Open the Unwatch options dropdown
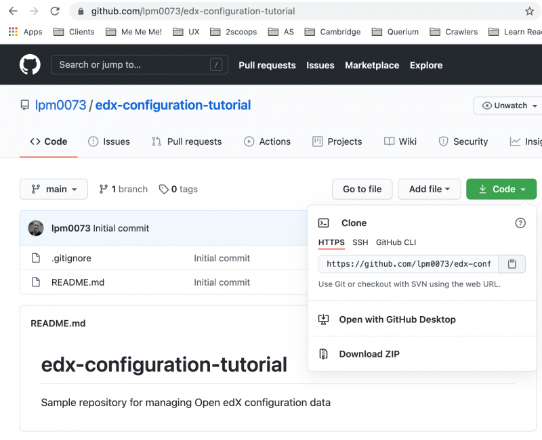Image resolution: width=542 pixels, height=440 pixels. coord(507,106)
